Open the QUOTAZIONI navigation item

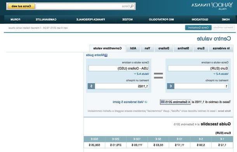[x=200, y=19]
